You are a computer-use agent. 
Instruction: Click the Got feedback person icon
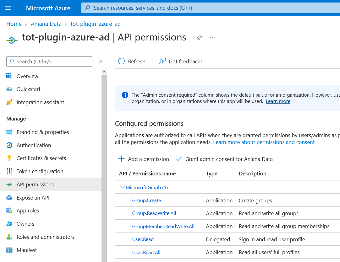[162, 61]
